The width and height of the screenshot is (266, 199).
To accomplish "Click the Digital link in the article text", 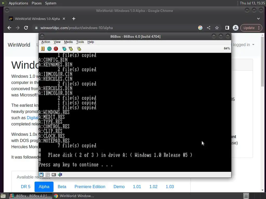I will [x=32, y=118].
